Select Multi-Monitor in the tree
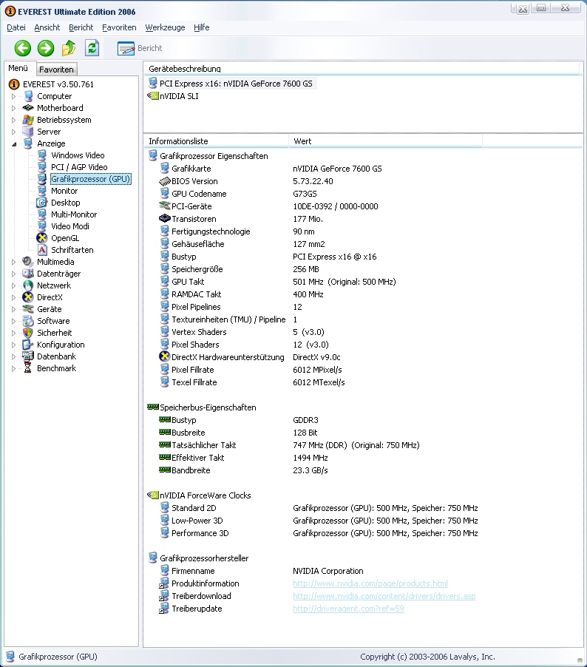This screenshot has width=587, height=667. click(74, 214)
